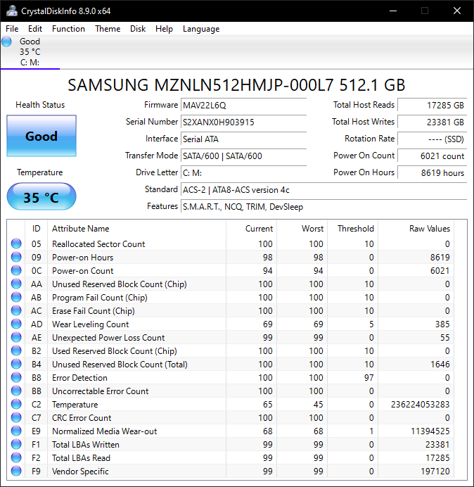Image resolution: width=474 pixels, height=487 pixels.
Task: Click status orb for Unexpected Power Loss Count
Action: tap(16, 337)
